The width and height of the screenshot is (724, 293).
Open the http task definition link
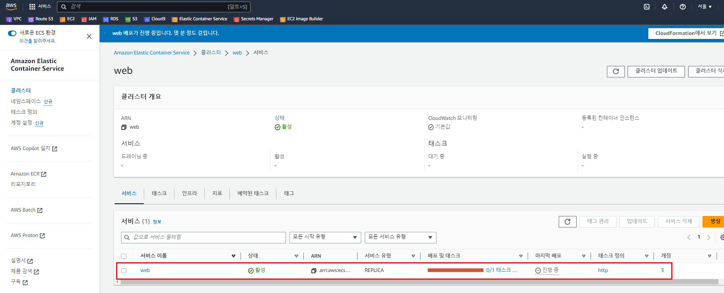pyautogui.click(x=603, y=270)
